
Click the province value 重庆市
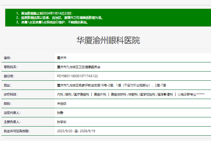[62, 58]
